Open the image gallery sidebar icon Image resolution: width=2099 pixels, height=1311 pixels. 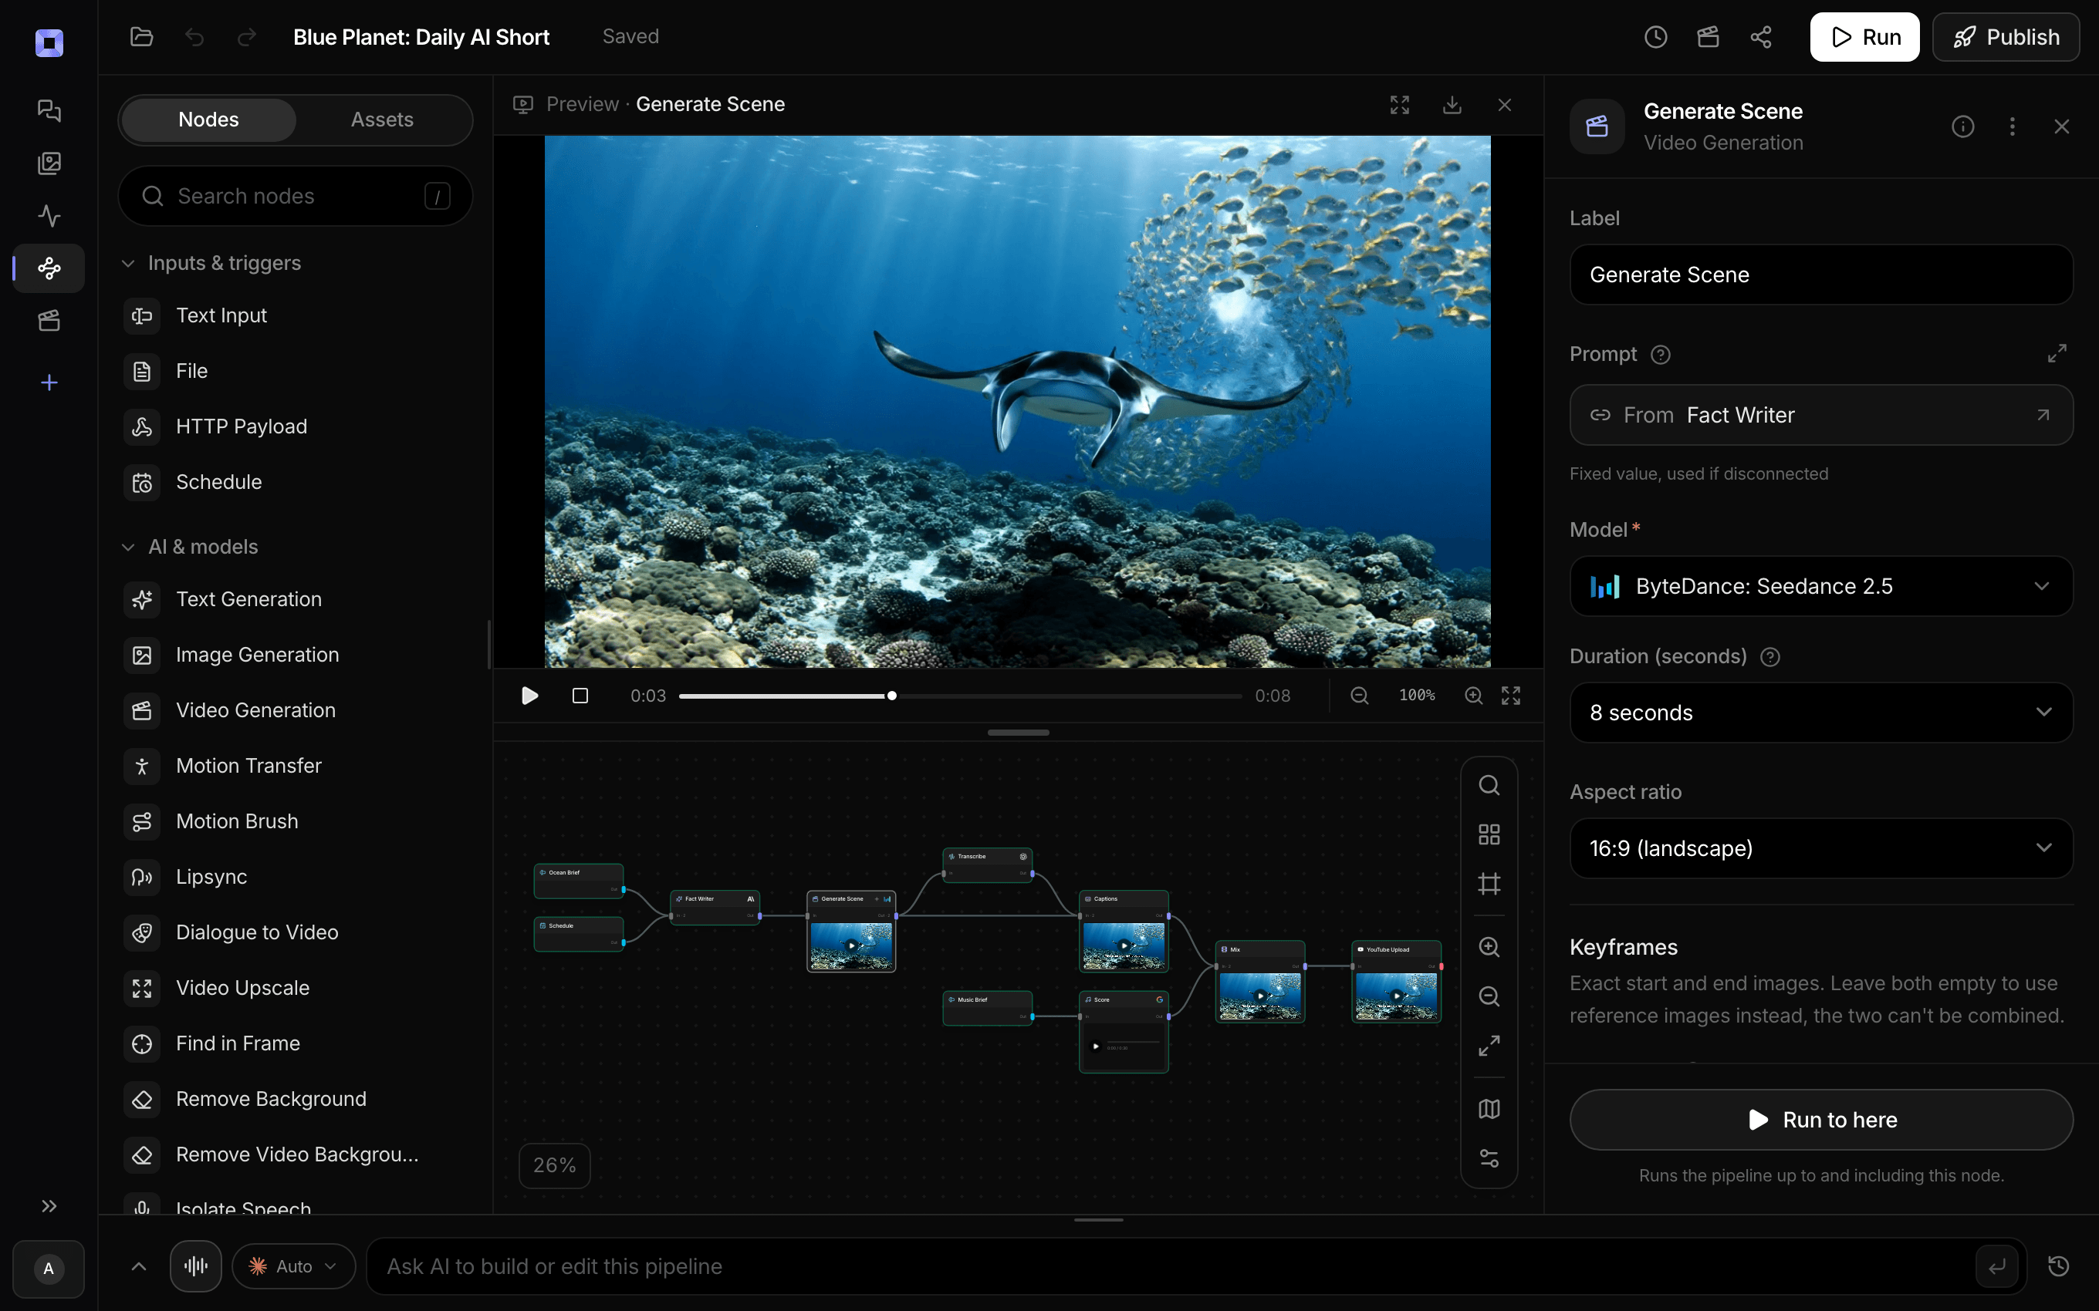pyautogui.click(x=49, y=163)
